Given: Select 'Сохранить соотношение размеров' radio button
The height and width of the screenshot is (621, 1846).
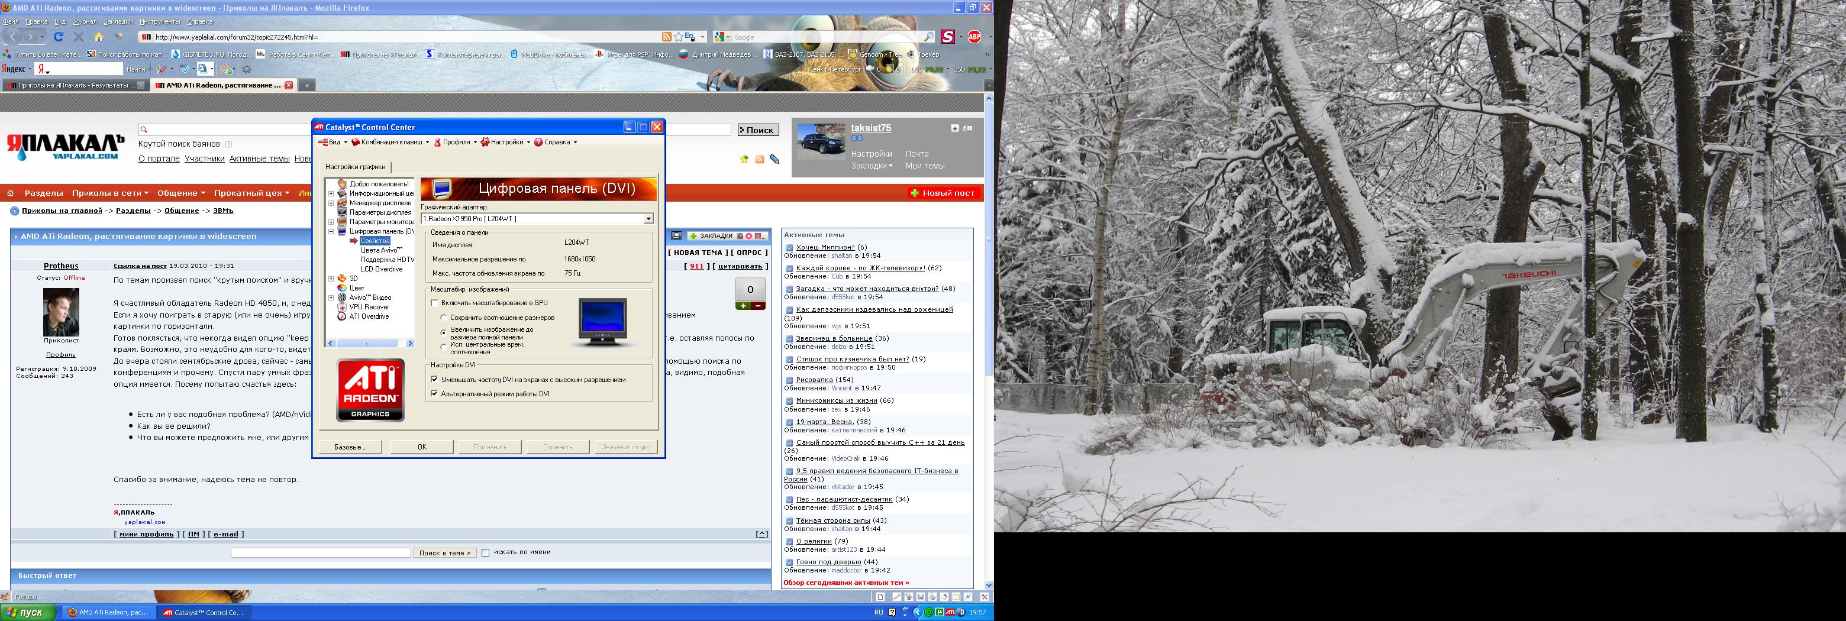Looking at the screenshot, I should (444, 318).
